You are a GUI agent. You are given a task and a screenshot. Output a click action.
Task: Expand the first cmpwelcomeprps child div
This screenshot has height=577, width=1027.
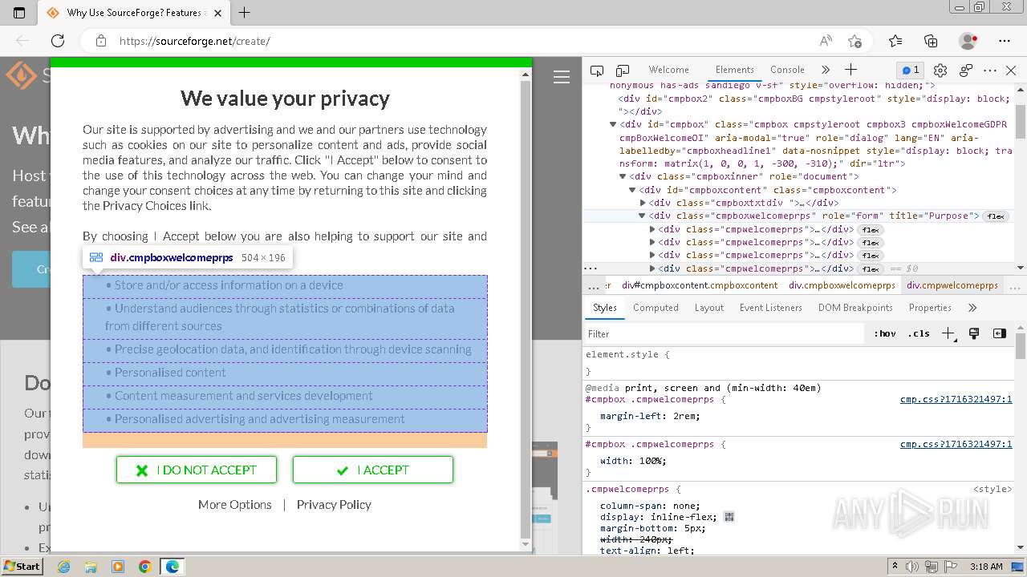[652, 229]
